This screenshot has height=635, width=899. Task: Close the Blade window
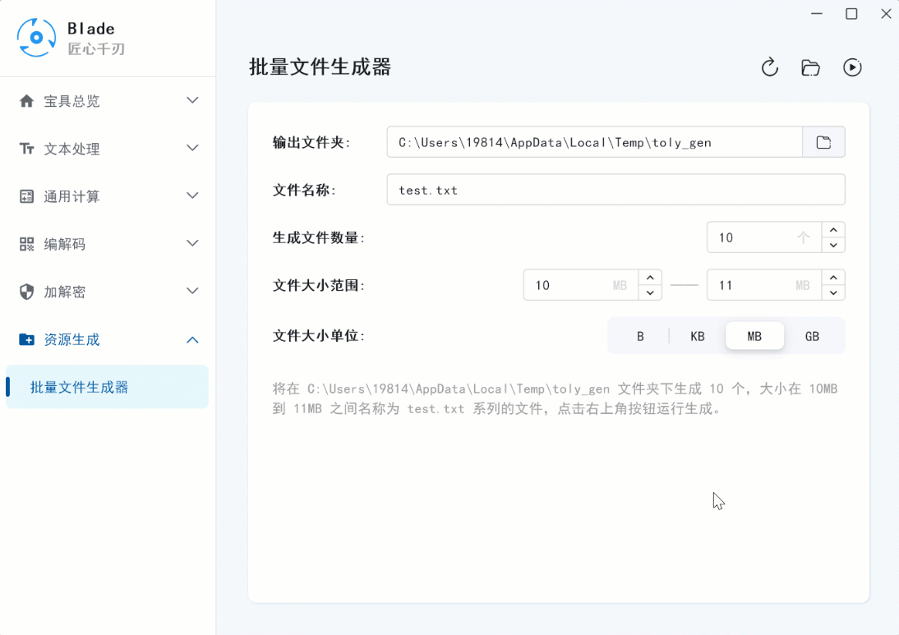click(886, 13)
